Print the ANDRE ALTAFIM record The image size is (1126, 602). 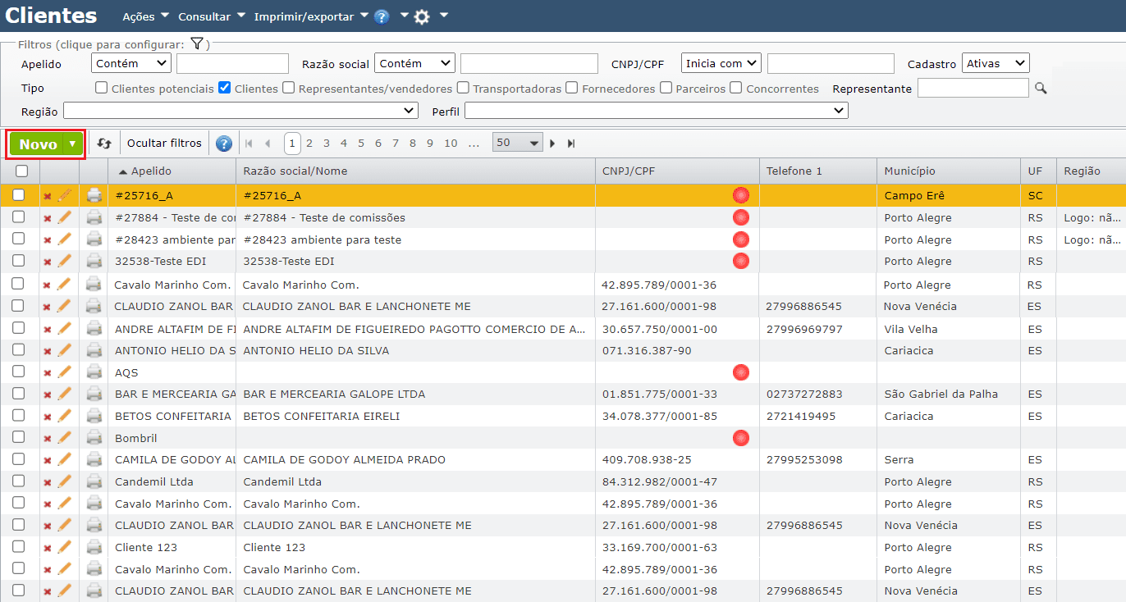(94, 328)
